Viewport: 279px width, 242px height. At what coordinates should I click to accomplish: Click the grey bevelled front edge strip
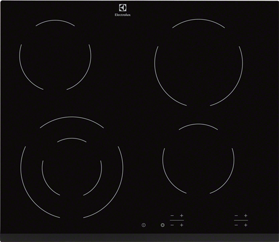[139, 237]
